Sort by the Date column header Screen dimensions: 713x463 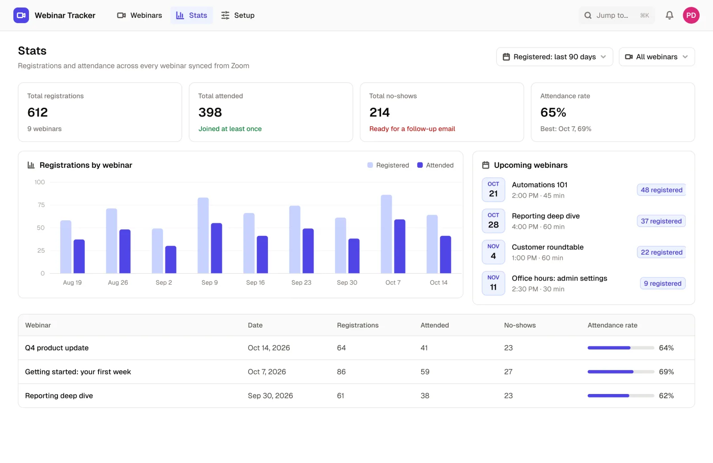point(255,325)
